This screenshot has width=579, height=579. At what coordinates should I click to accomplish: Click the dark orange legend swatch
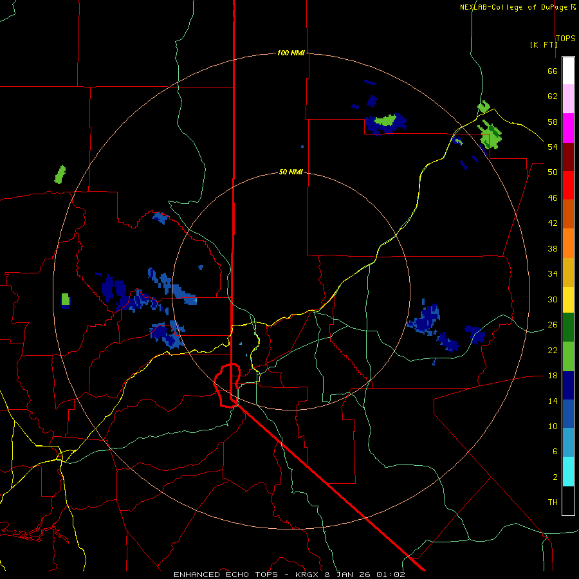[x=568, y=214]
